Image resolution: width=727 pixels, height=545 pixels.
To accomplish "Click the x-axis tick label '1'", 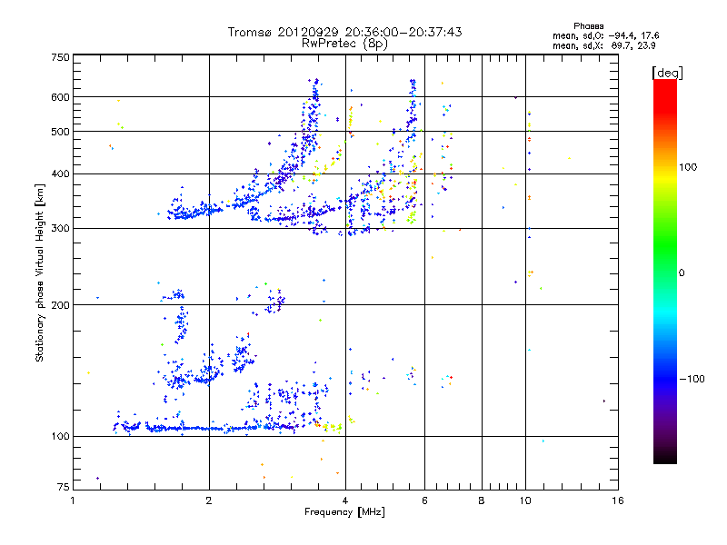I will click(x=73, y=500).
